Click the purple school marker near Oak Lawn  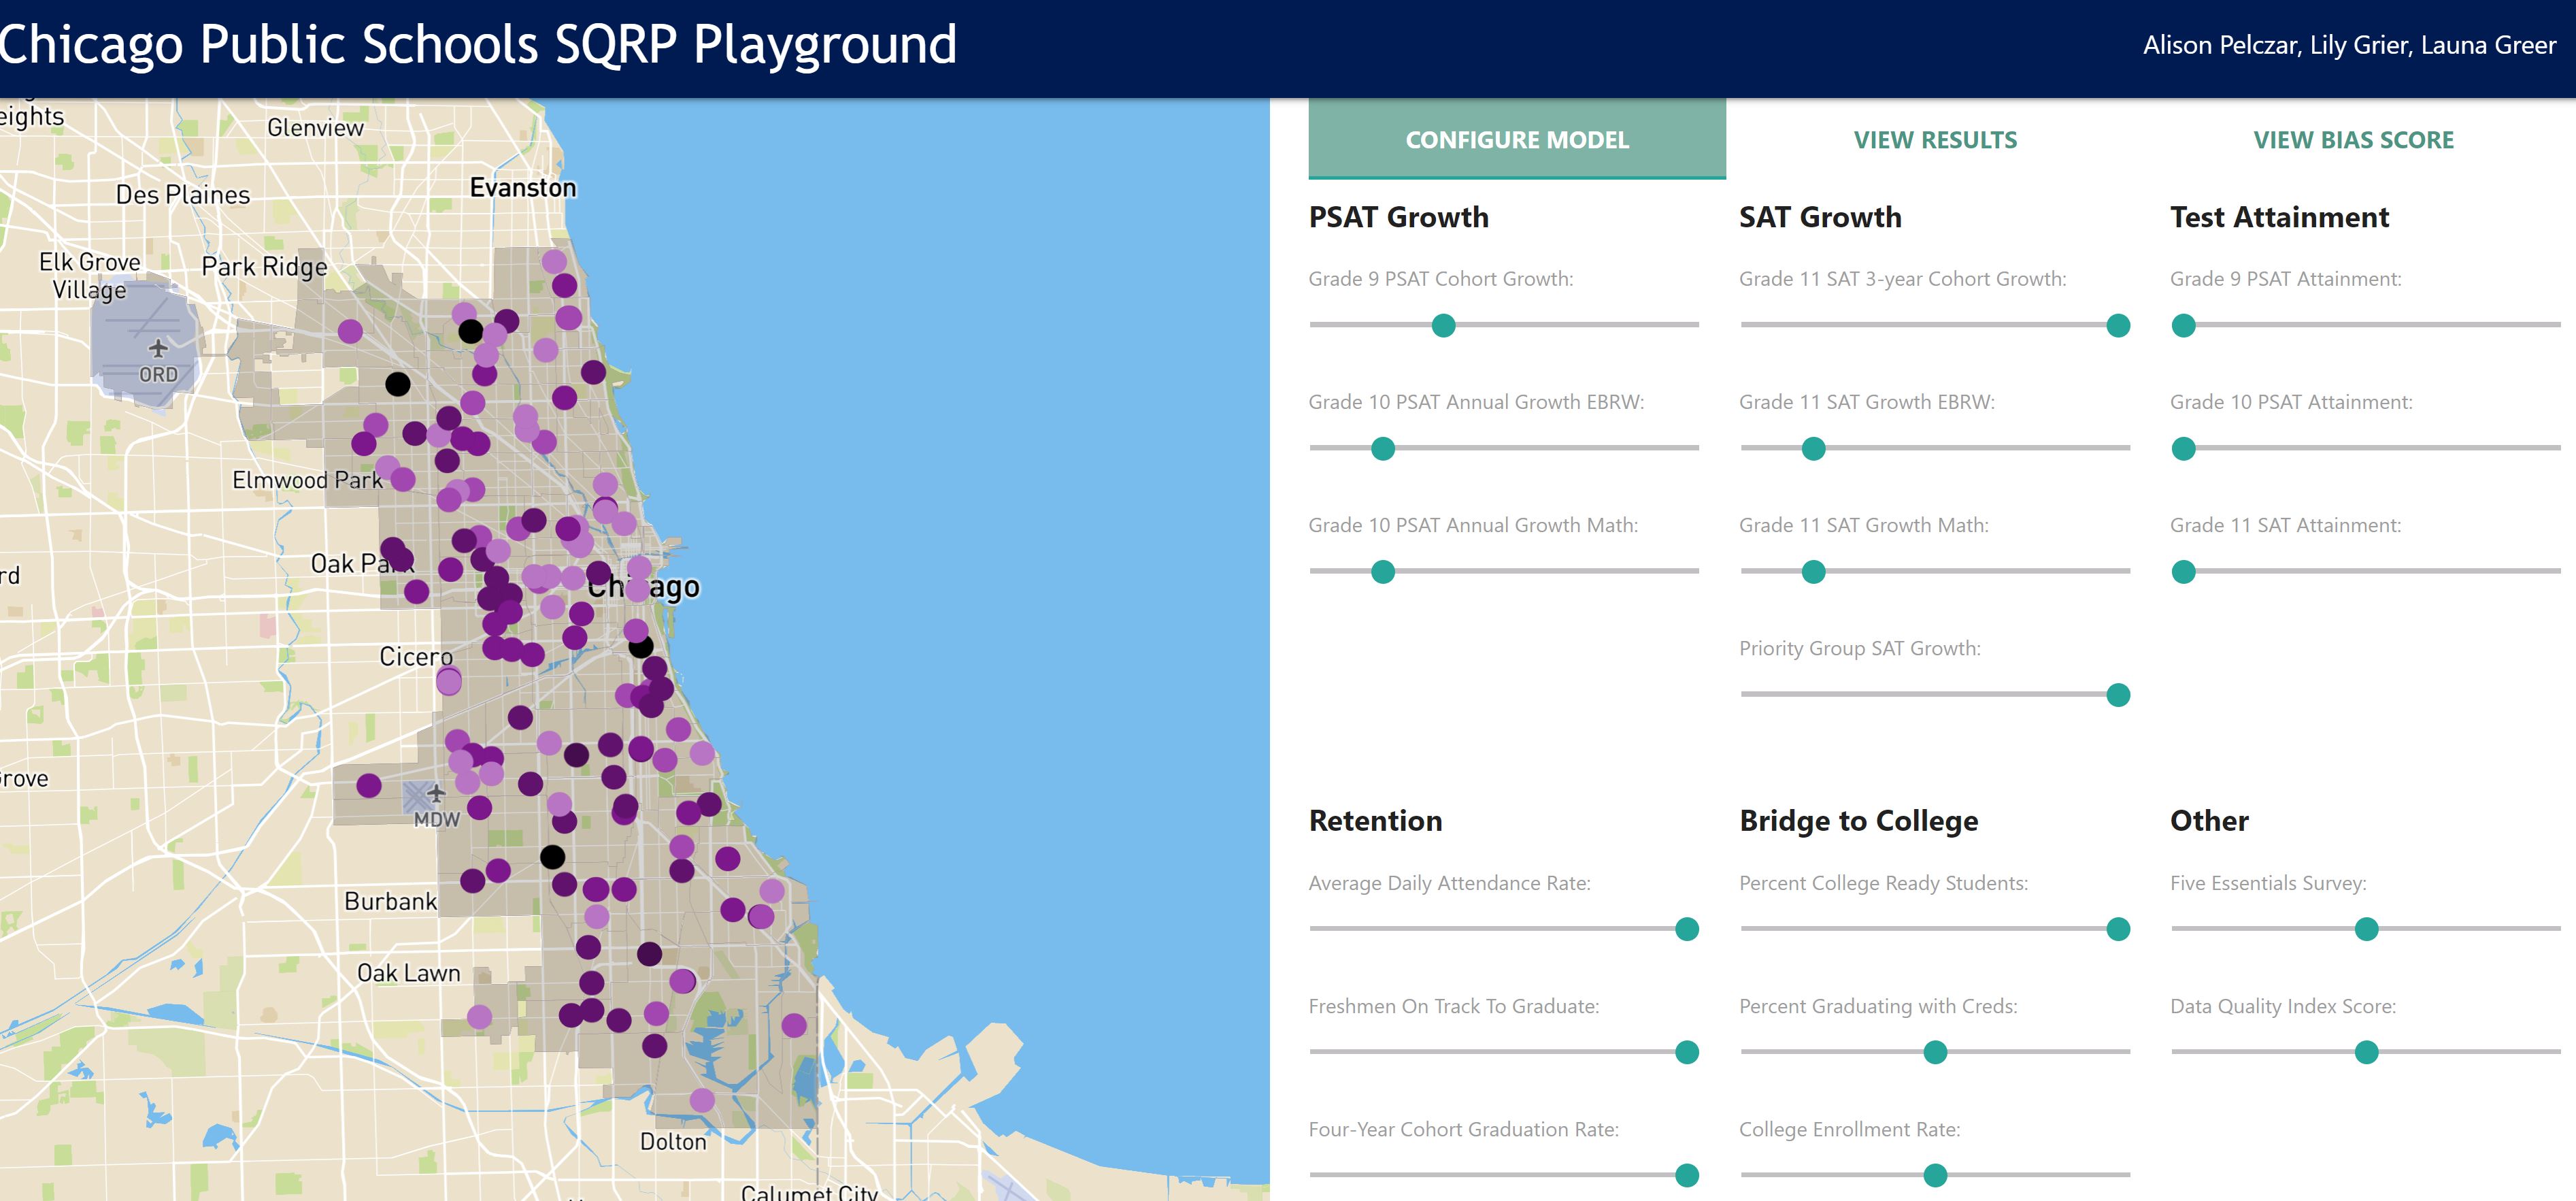[x=479, y=1017]
